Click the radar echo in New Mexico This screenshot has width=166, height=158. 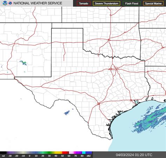coord(23,63)
